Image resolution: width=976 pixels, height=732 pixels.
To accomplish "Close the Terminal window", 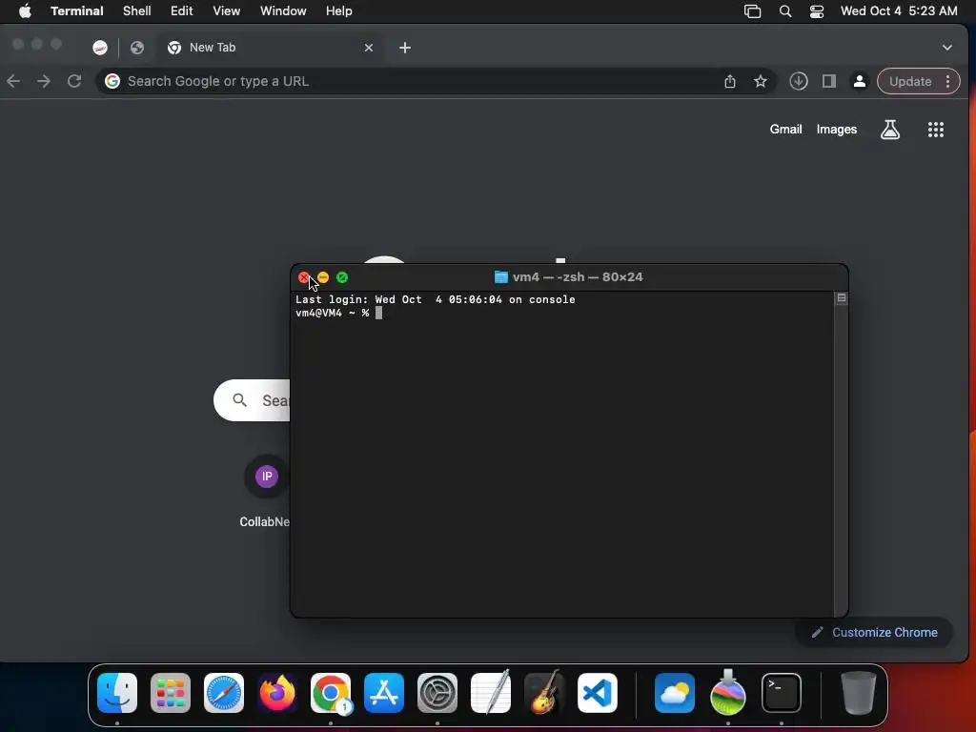I will (304, 277).
